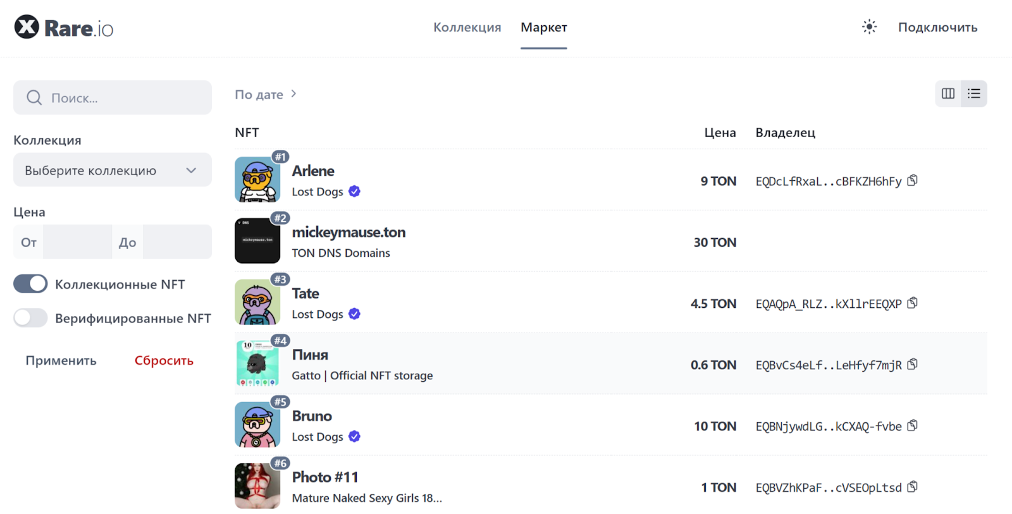The image size is (1012, 514).
Task: Open the mickeymause.ton thumbnail
Action: click(257, 241)
